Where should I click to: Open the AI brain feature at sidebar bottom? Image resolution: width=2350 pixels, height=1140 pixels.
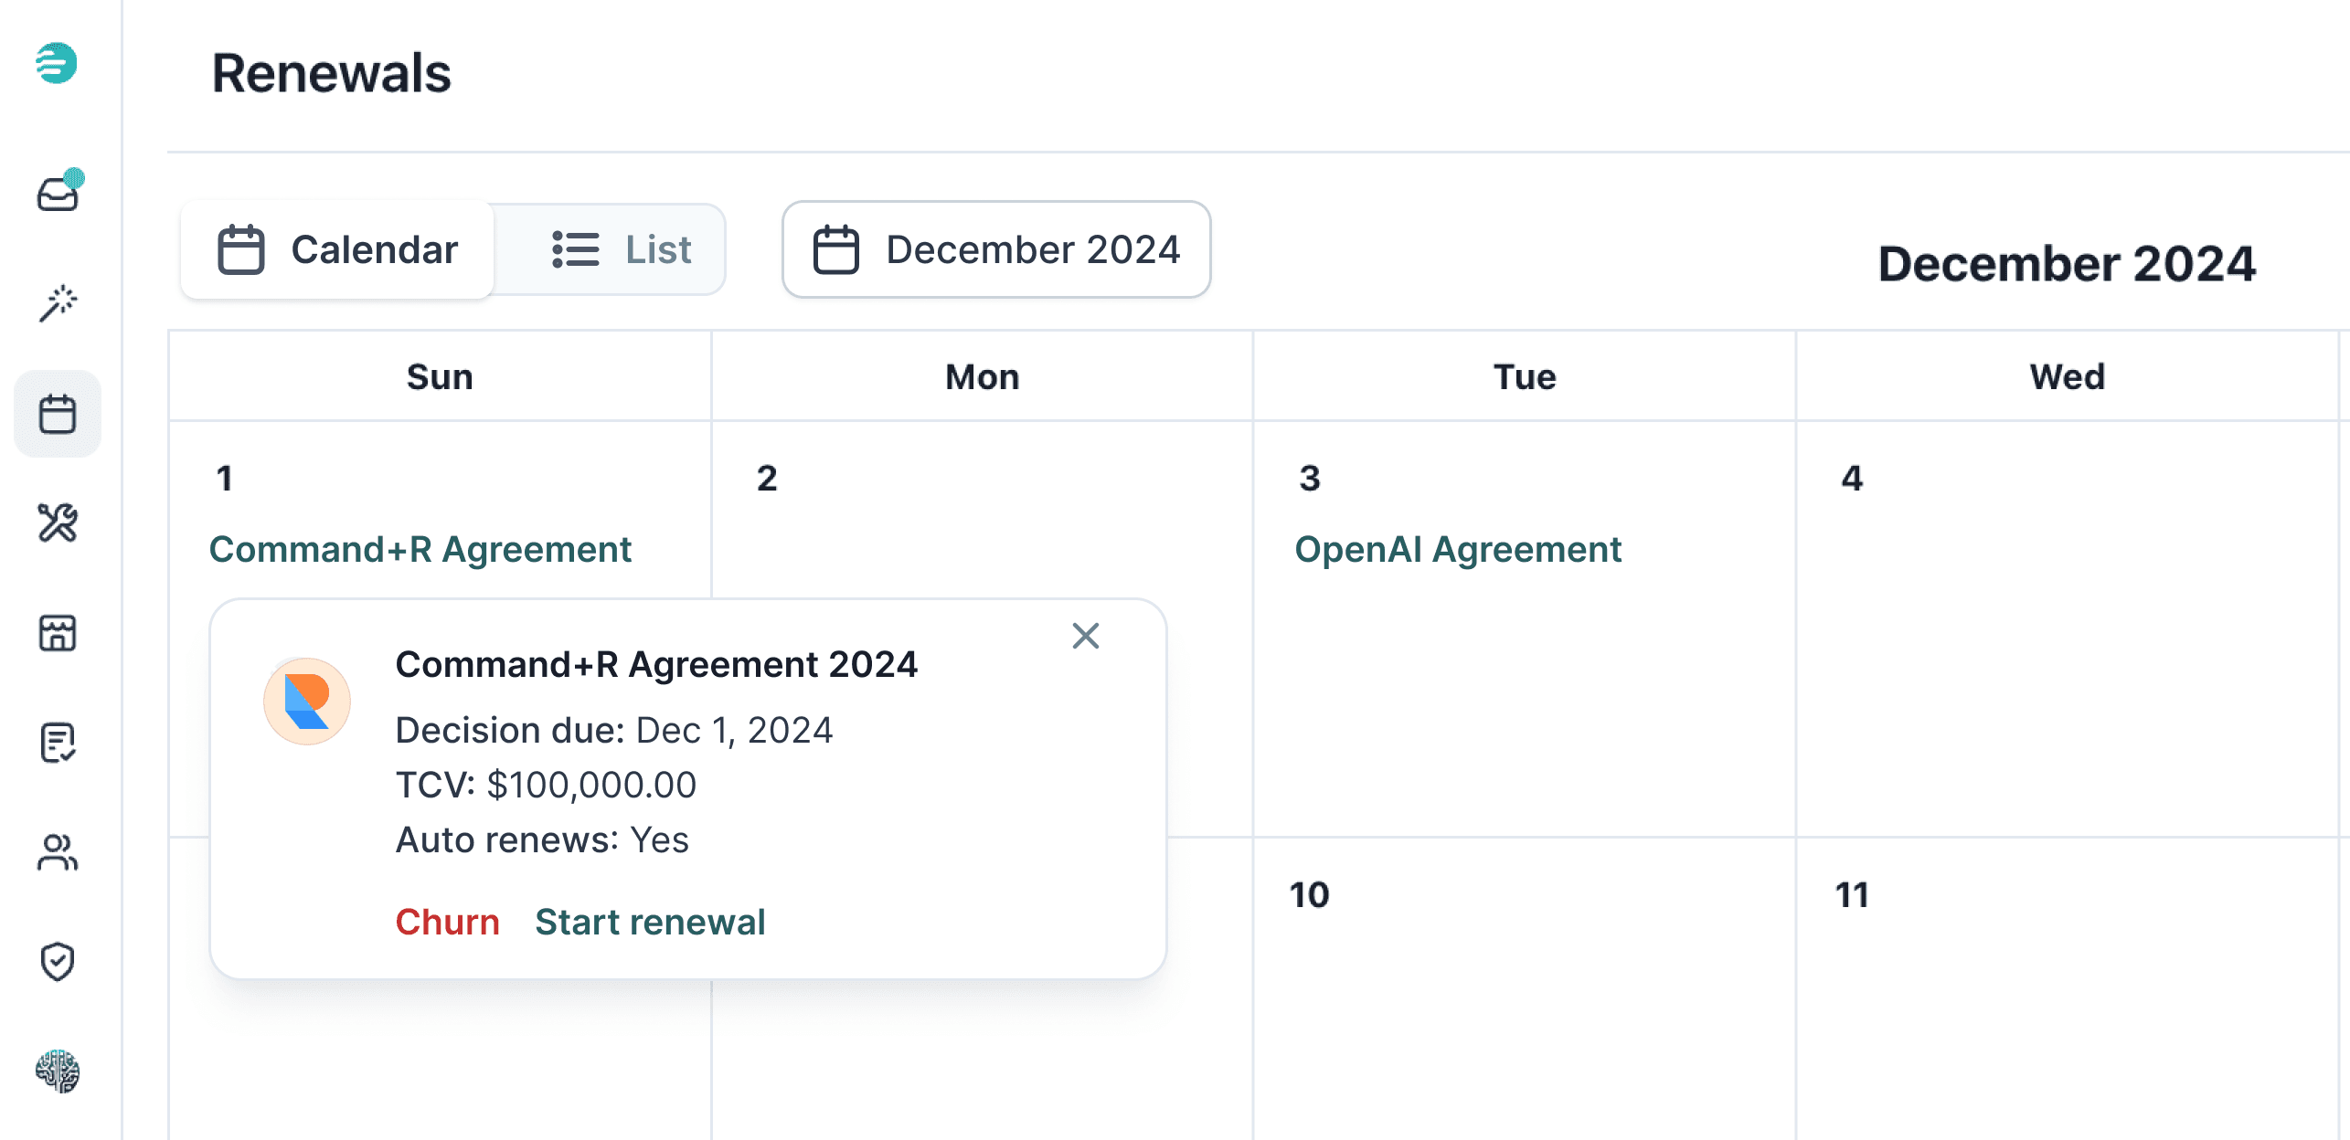[58, 1071]
